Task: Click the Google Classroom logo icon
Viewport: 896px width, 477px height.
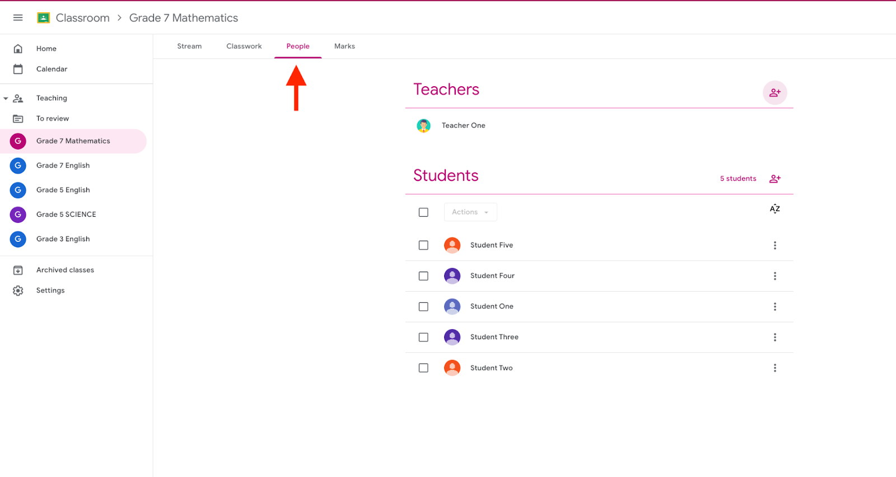Action: pyautogui.click(x=43, y=18)
